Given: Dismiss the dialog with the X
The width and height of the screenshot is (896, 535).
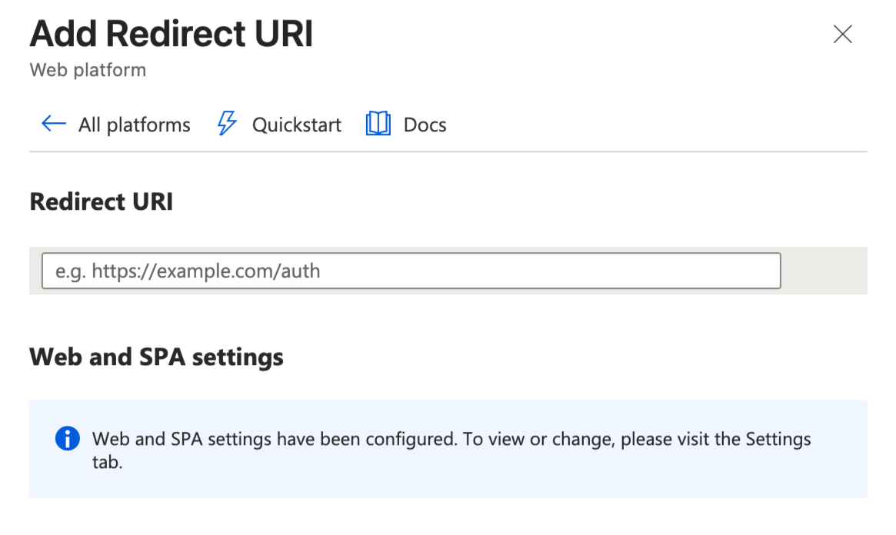Looking at the screenshot, I should pos(842,34).
